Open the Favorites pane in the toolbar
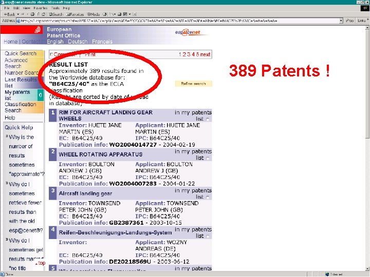370x277 pixels. tap(75, 14)
